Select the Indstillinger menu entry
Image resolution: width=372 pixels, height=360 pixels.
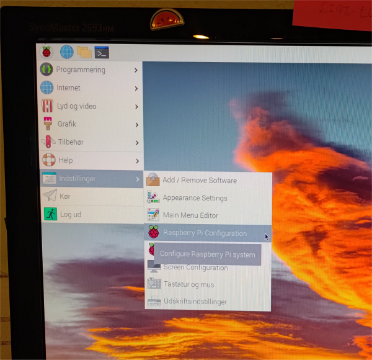point(77,179)
